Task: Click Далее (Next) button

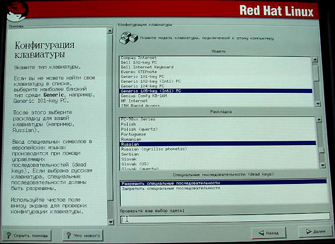Action: (x=315, y=231)
